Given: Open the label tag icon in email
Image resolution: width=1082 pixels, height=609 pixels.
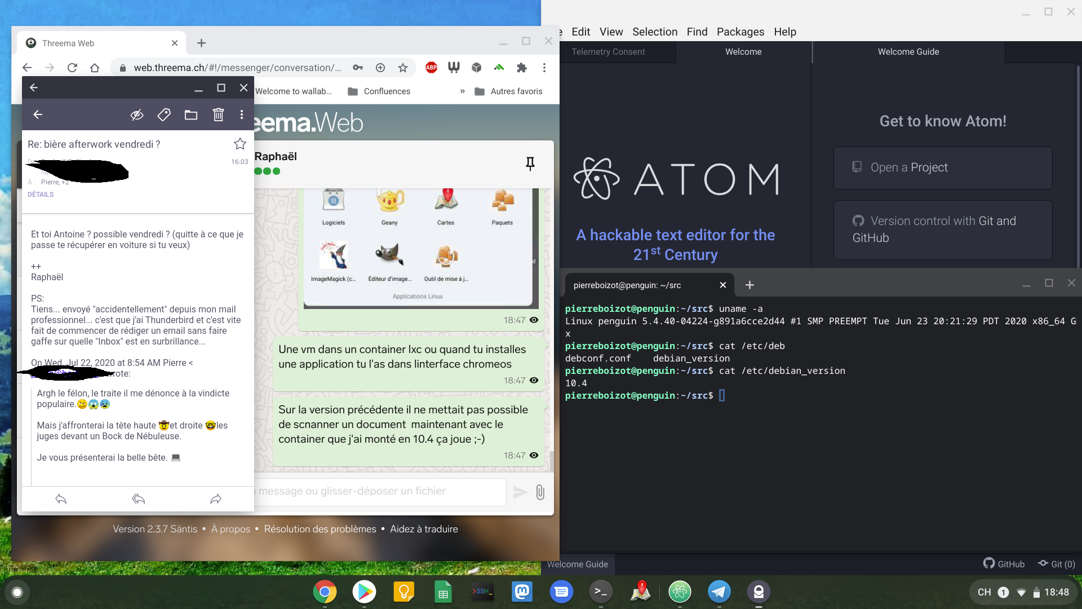Looking at the screenshot, I should (164, 115).
